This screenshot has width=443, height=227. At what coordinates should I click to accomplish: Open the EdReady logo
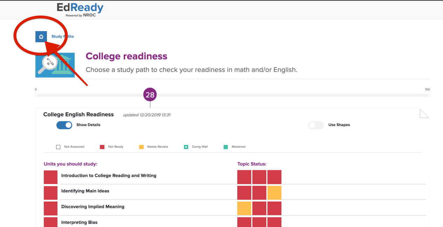point(80,10)
